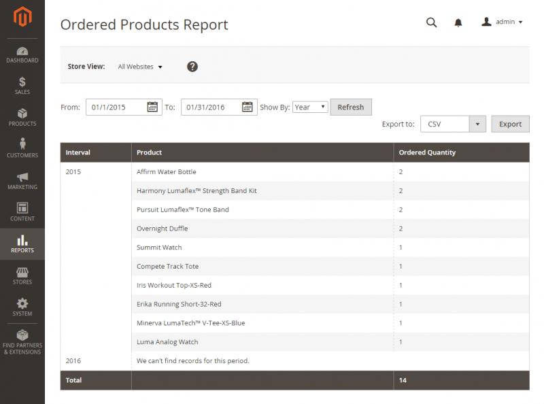Expand the Store View All Websites dropdown

click(x=140, y=67)
